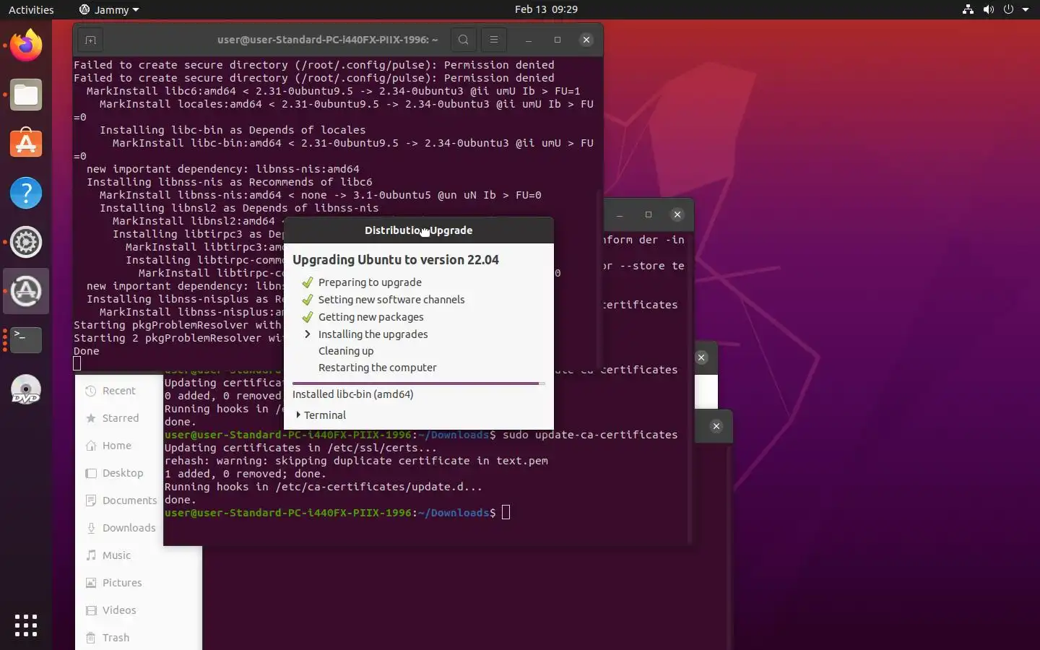The width and height of the screenshot is (1040, 650).
Task: Expand the Terminal section in Distribution Upgrade dialog
Action: click(321, 415)
